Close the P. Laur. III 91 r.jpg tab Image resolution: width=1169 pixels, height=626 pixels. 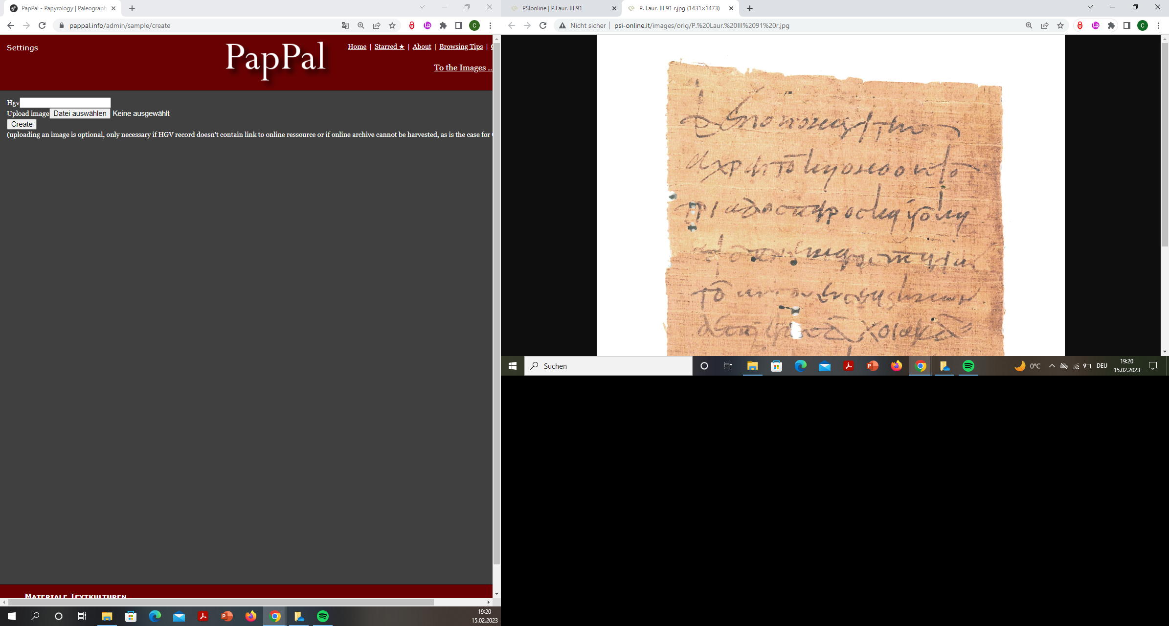[x=731, y=8]
